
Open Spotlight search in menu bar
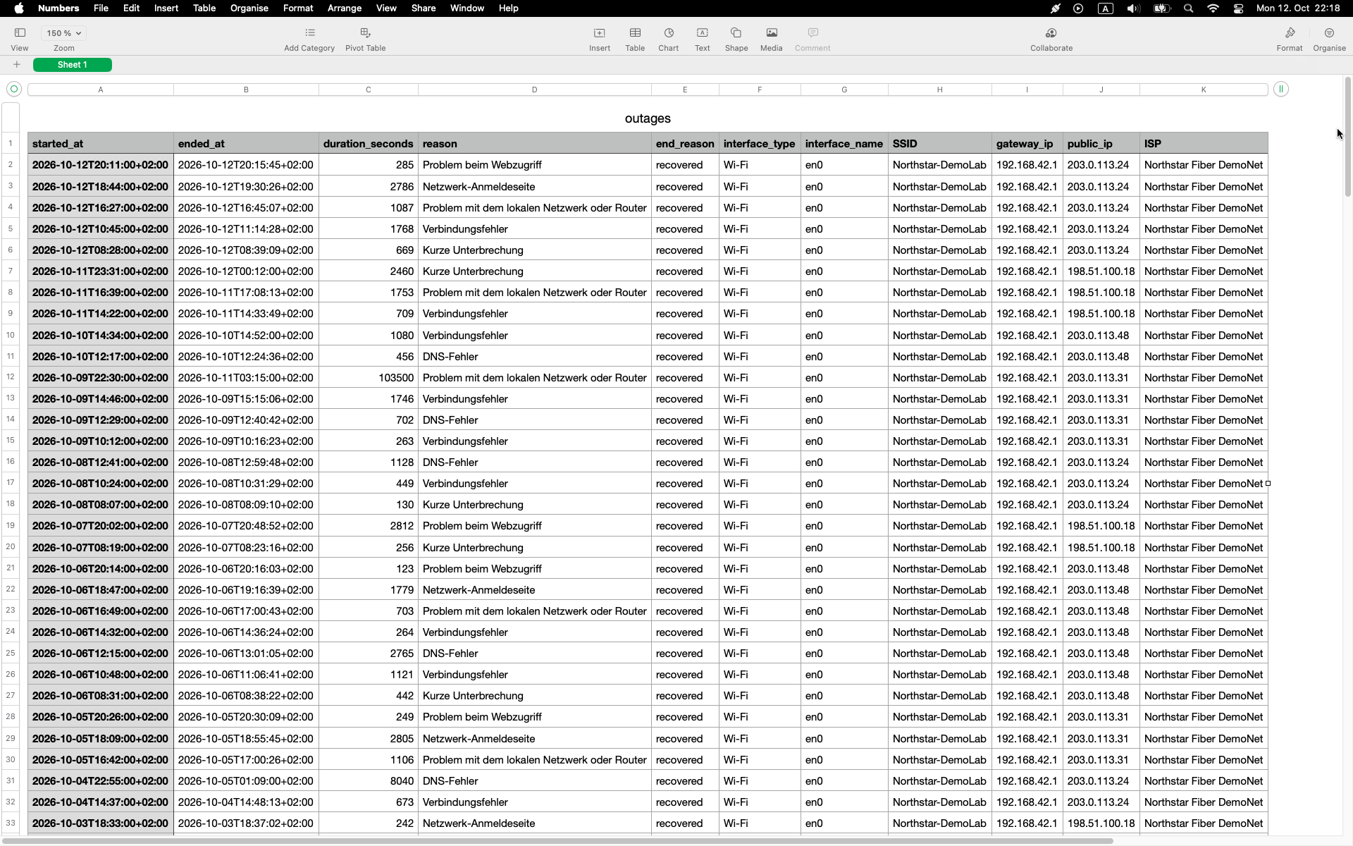point(1189,8)
